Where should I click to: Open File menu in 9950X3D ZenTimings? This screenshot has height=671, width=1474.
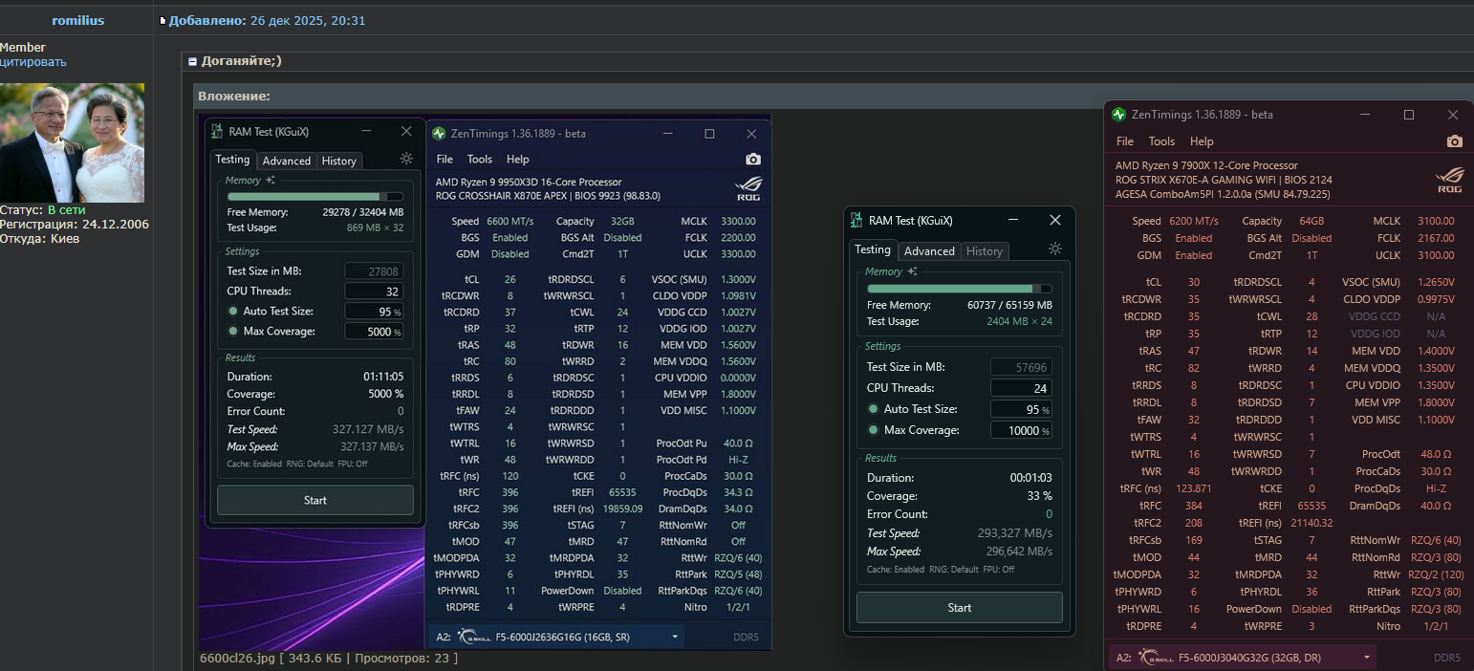click(444, 160)
